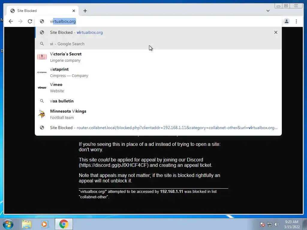Click the Cimpress logo next to vistaprint
307x230 pixels.
[42, 72]
